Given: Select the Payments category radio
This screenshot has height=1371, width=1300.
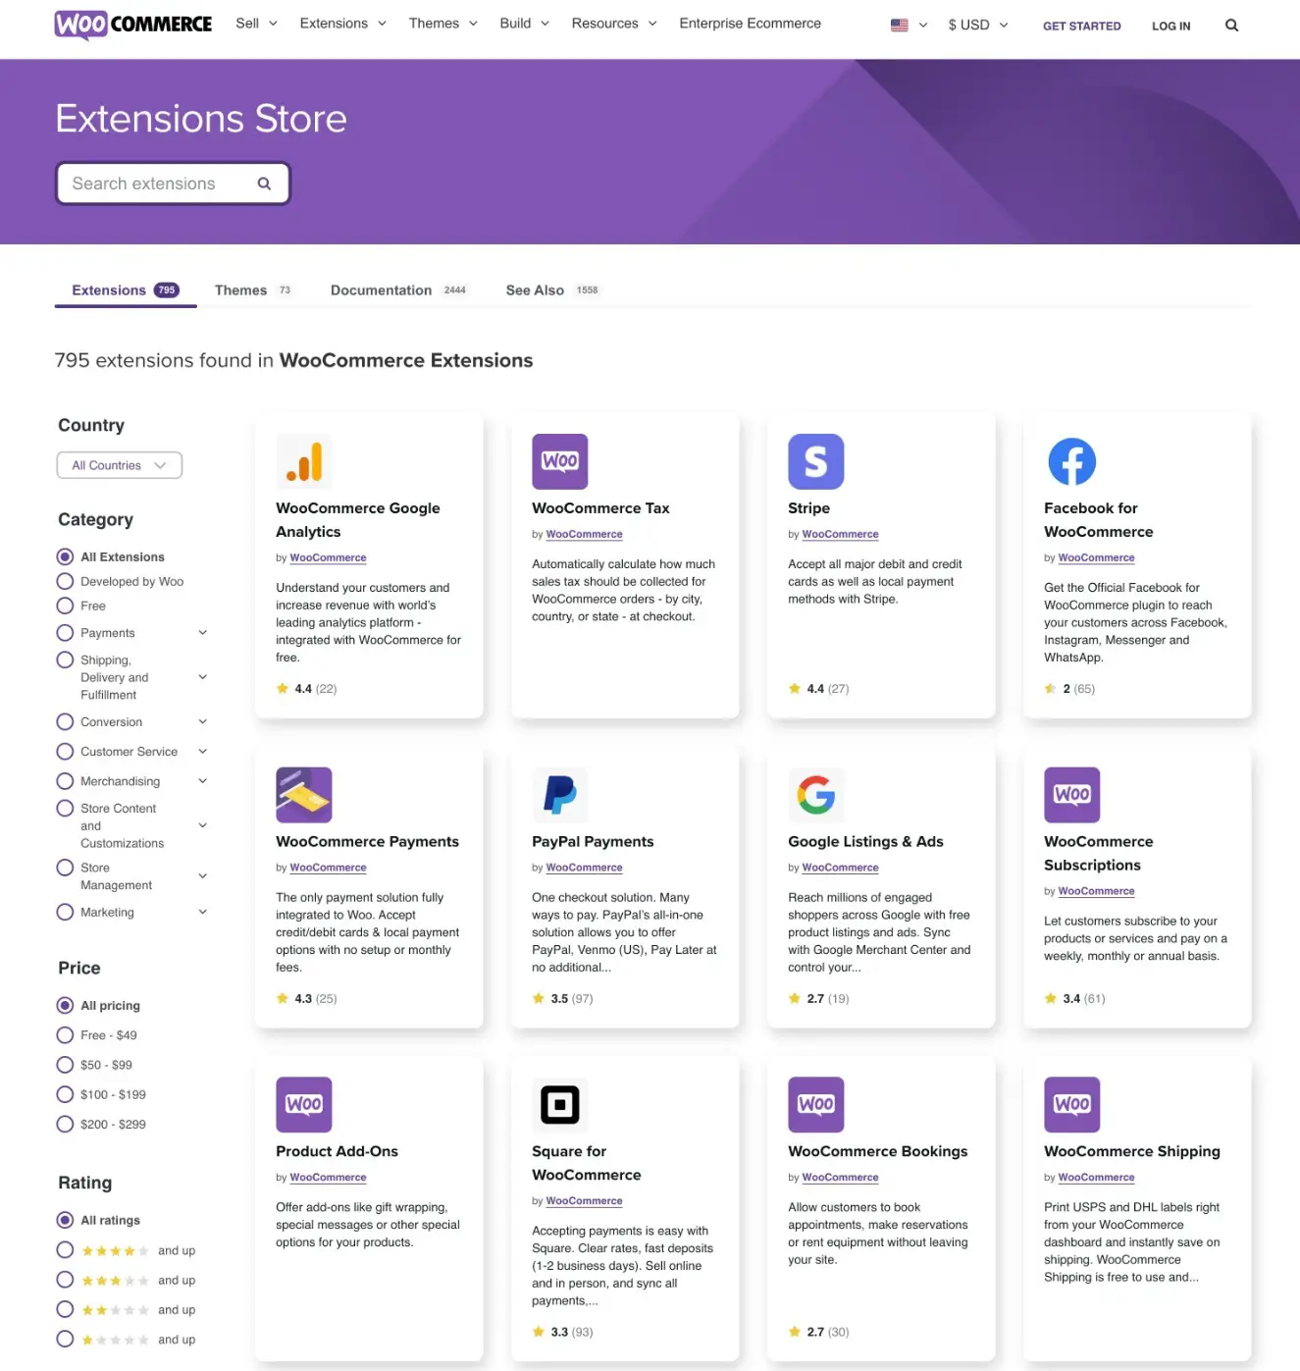Looking at the screenshot, I should (x=66, y=633).
